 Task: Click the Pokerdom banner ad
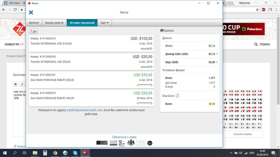click(244, 29)
